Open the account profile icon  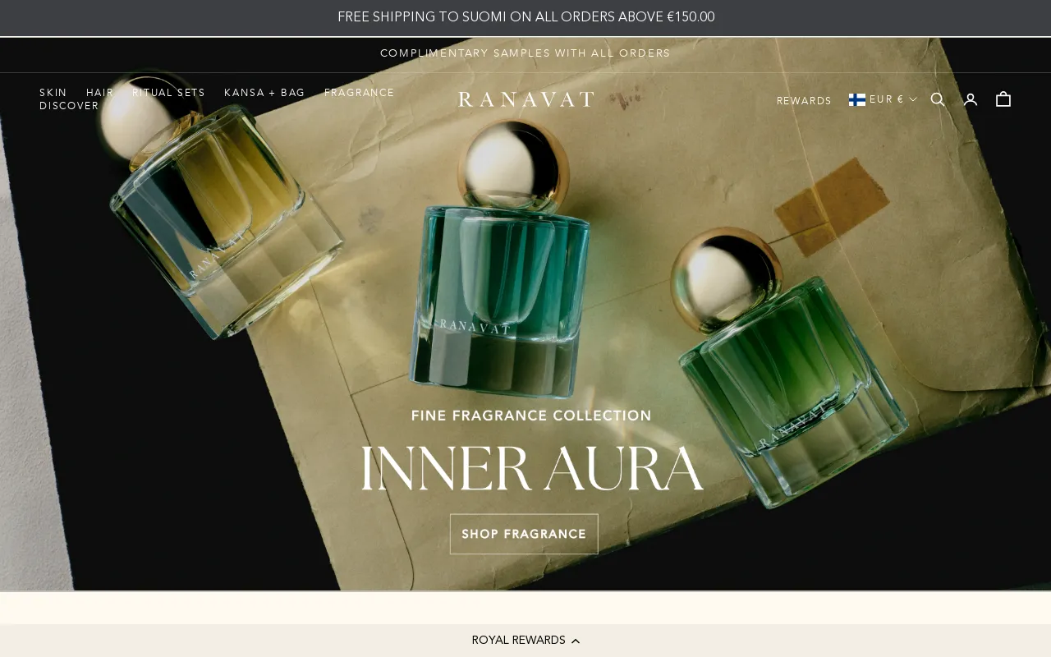point(971,99)
